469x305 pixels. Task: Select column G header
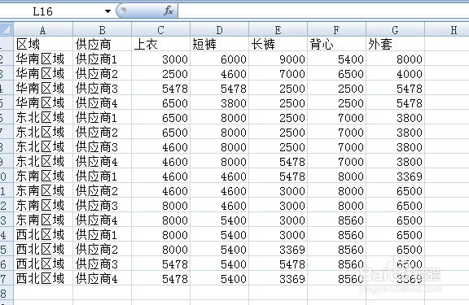(x=395, y=30)
